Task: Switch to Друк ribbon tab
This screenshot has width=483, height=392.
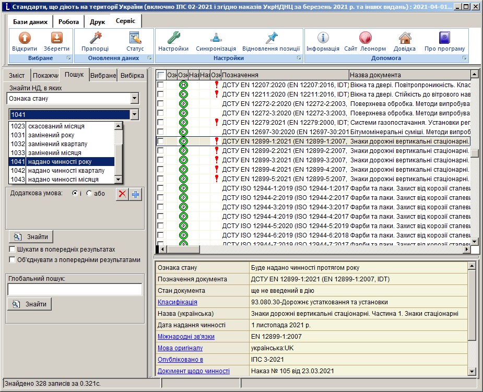Action: pyautogui.click(x=97, y=22)
